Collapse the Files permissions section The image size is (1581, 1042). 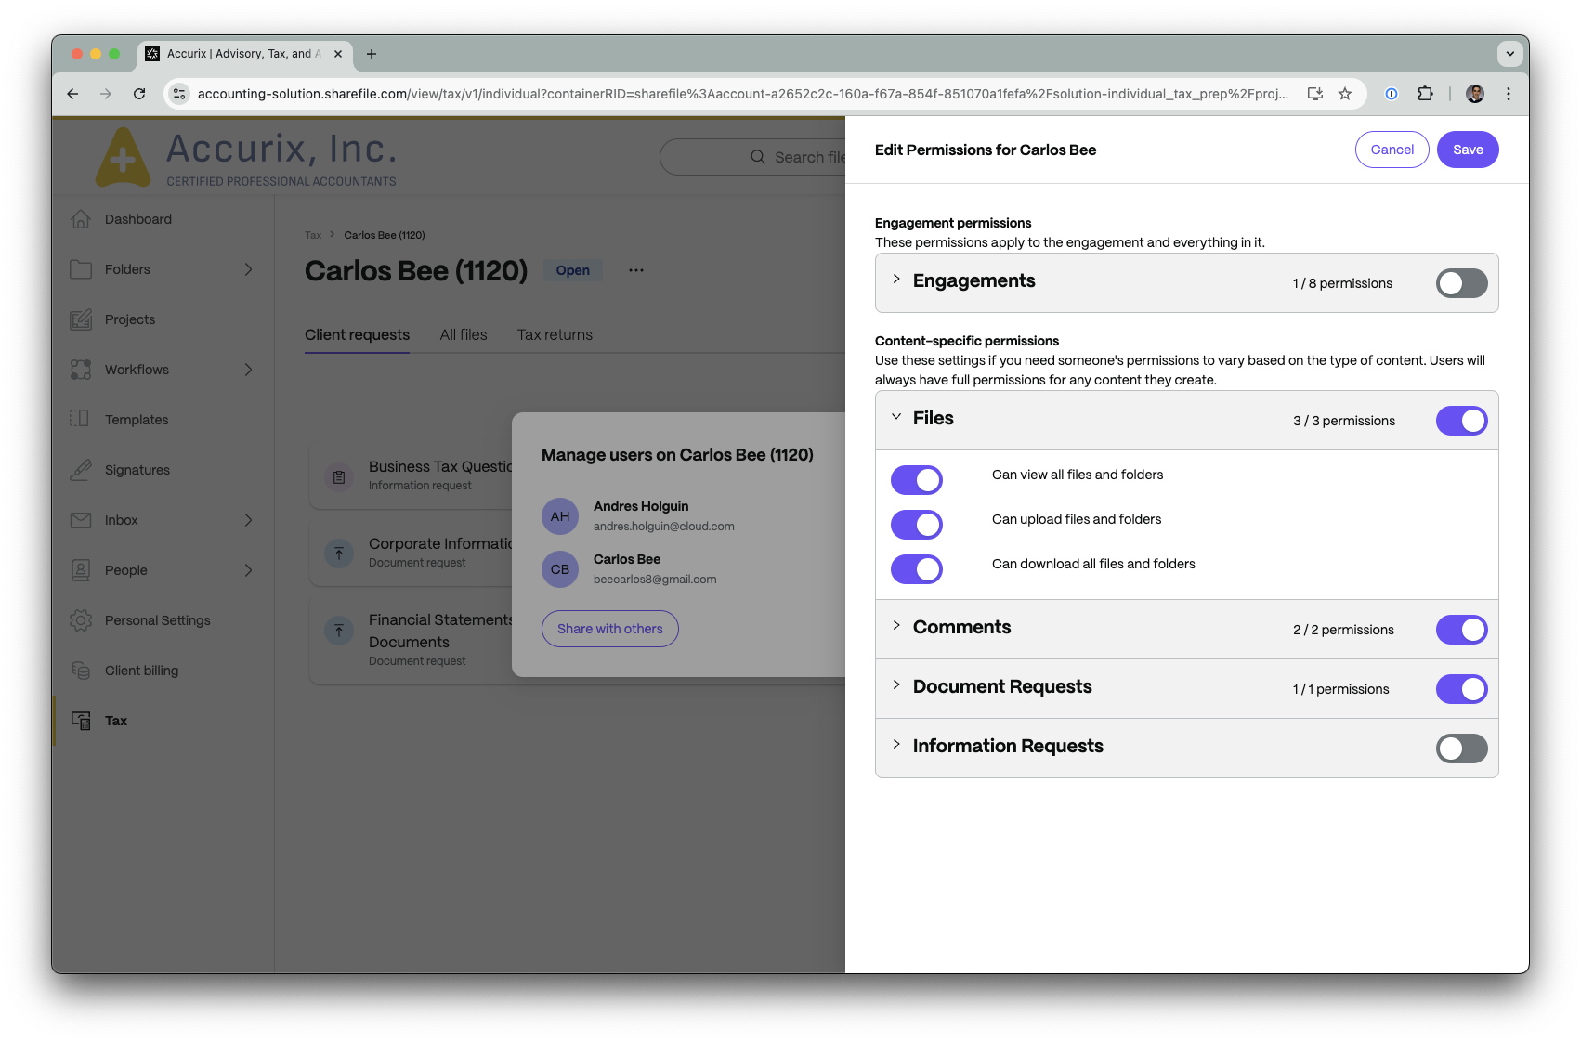pyautogui.click(x=896, y=417)
